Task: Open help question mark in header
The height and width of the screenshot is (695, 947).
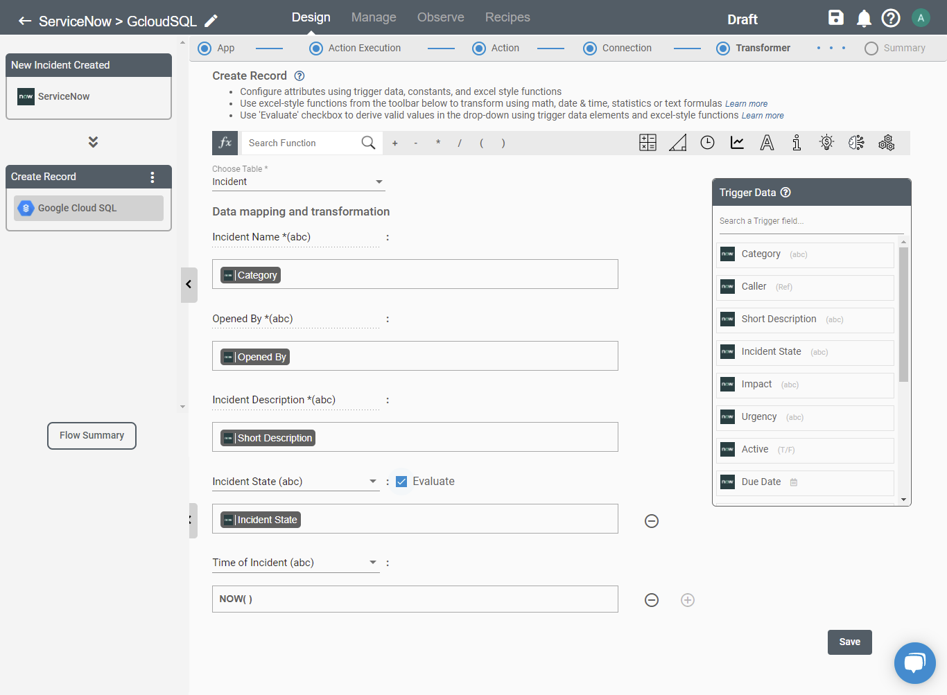Action: (x=891, y=18)
